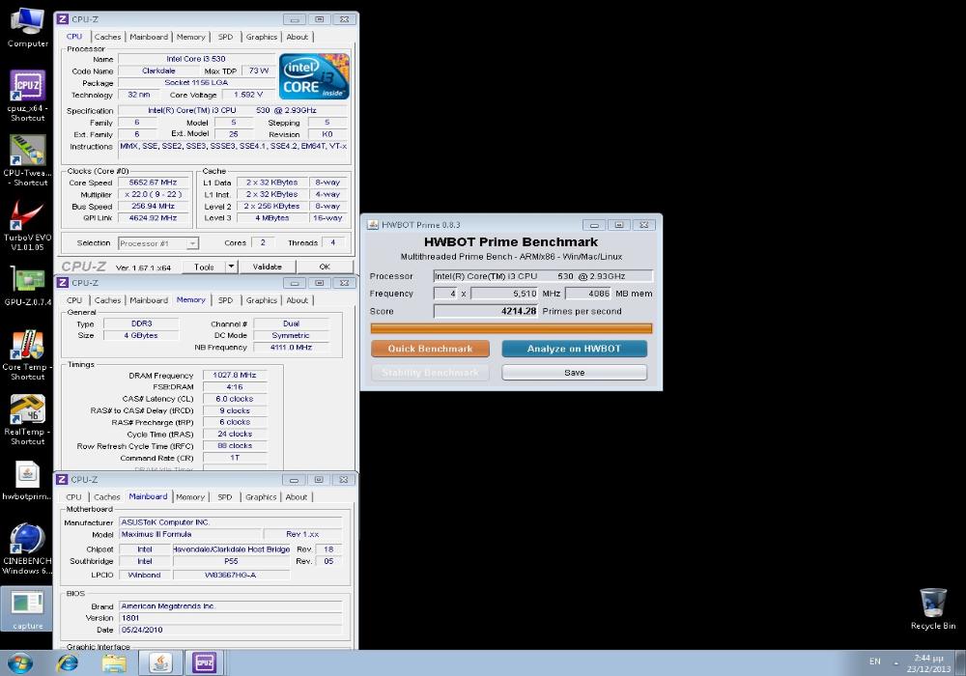Click the Processor field in HWBOT Prime
The image size is (966, 676).
point(543,276)
